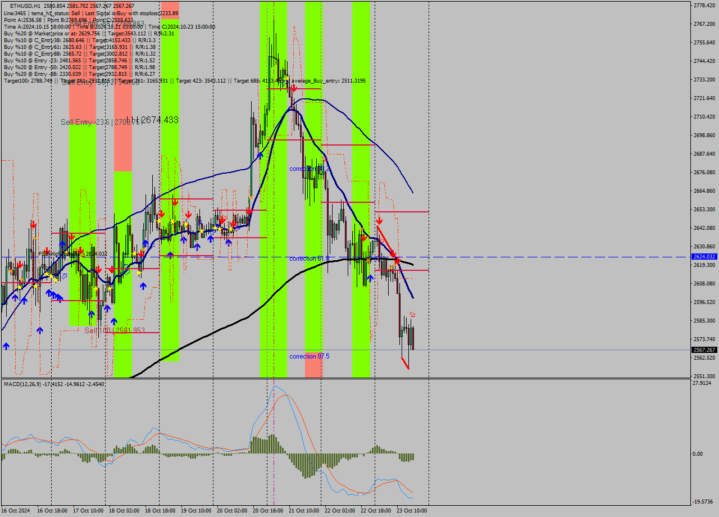Click the 2608.080 value on the price axis
Screen dimensions: 719x517
(x=704, y=283)
